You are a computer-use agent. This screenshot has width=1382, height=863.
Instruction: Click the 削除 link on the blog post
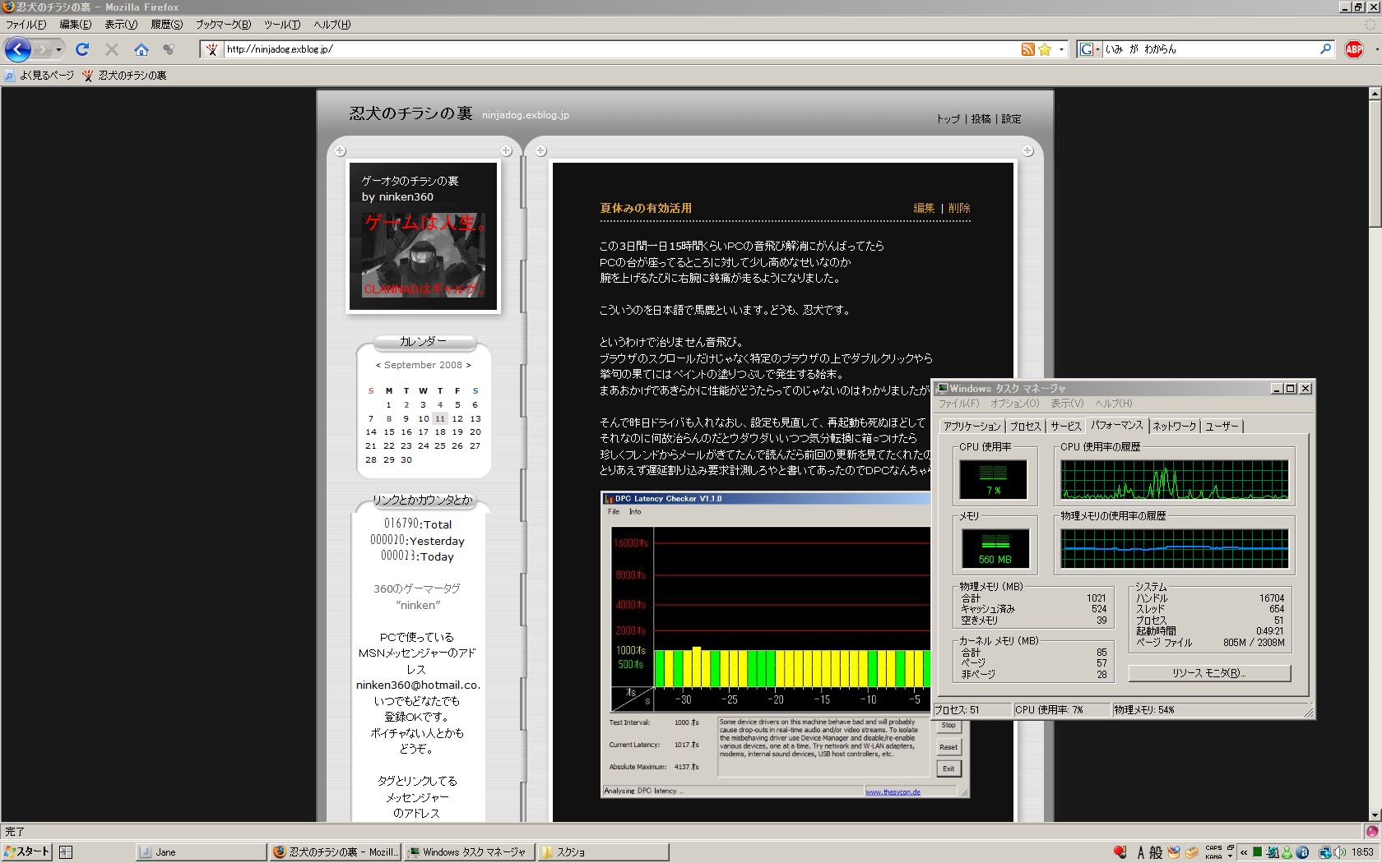959,208
